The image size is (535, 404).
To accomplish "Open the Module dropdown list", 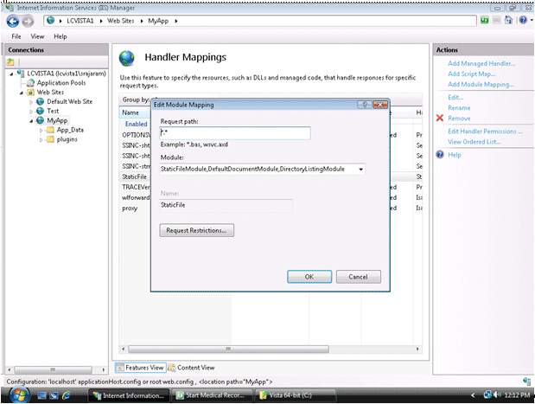I will [360, 169].
